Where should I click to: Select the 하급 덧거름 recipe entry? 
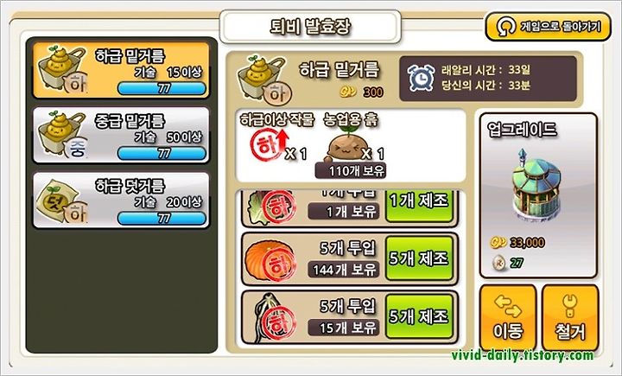point(121,201)
